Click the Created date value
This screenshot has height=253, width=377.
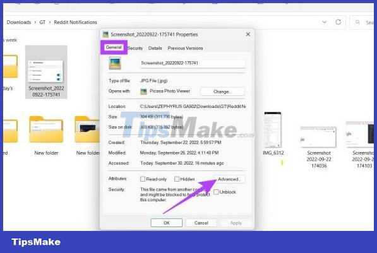tap(181, 143)
